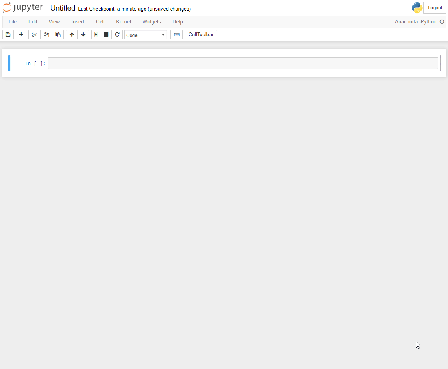
Task: Open the Help menu
Action: (x=177, y=22)
